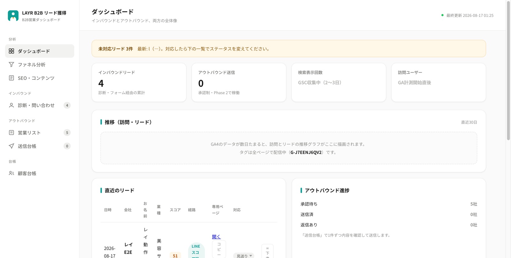
Task: Click the 検索表示回数 card
Action: (x=339, y=82)
